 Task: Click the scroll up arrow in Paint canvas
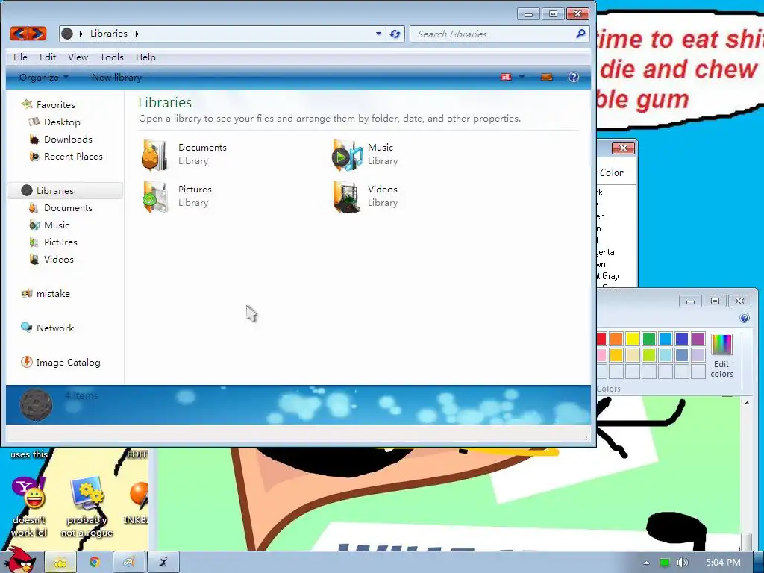pos(746,403)
